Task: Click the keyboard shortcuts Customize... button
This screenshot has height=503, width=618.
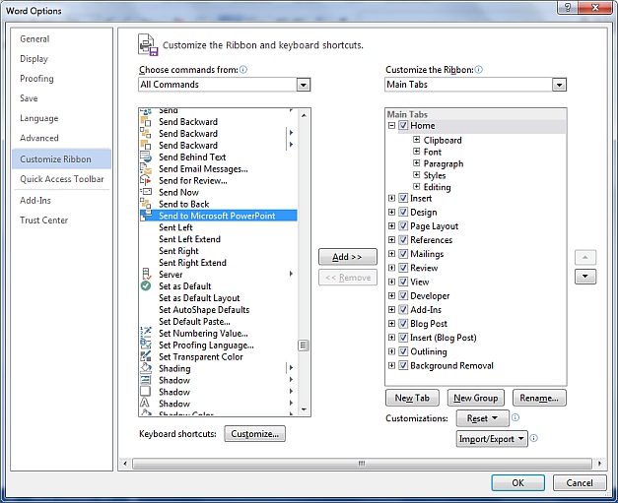Action: (x=254, y=434)
